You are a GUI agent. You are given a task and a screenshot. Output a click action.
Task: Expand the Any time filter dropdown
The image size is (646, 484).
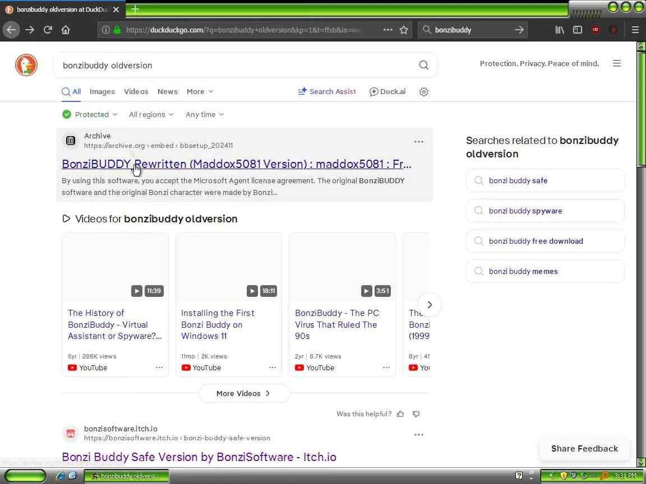(205, 114)
